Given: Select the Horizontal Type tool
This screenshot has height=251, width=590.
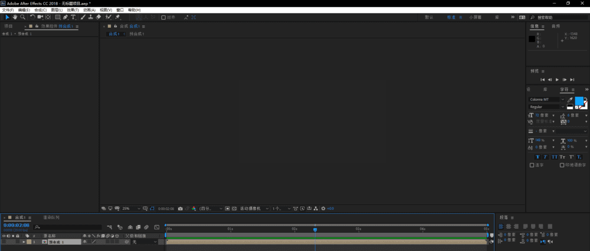Looking at the screenshot, I should (73, 17).
